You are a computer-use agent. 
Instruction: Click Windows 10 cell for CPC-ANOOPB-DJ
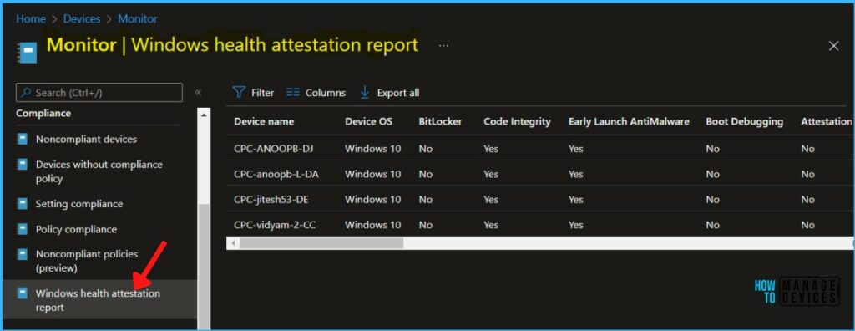373,149
